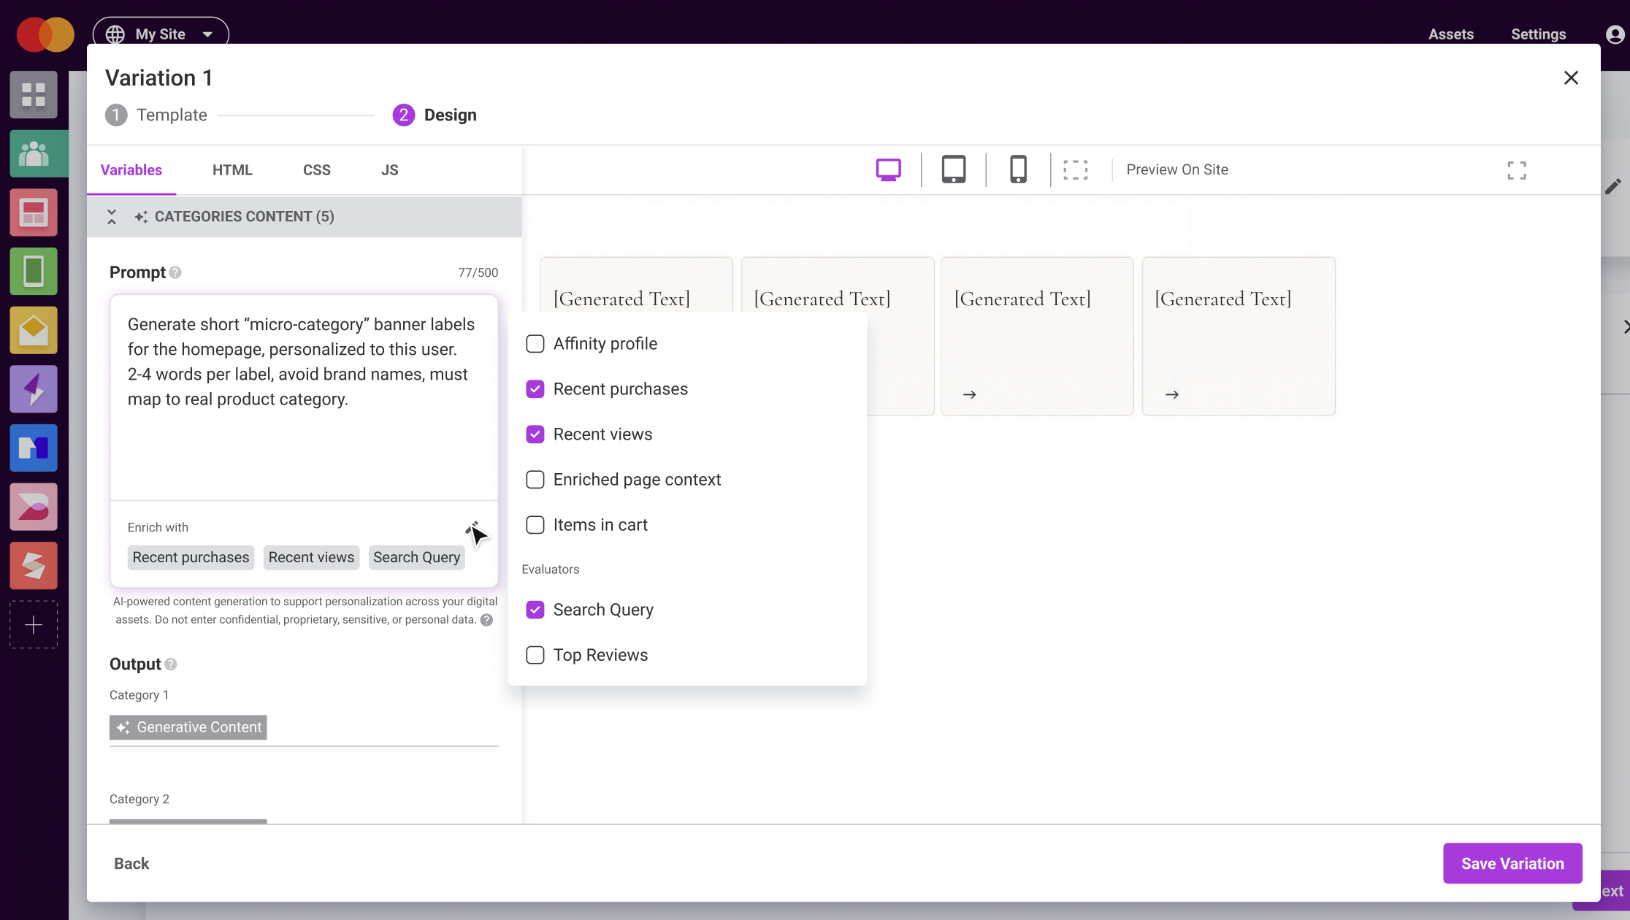The width and height of the screenshot is (1630, 920).
Task: Click the help icon beside Prompt
Action: click(x=175, y=272)
